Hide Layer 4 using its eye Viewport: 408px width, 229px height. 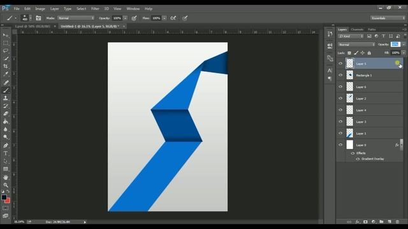tap(340, 110)
